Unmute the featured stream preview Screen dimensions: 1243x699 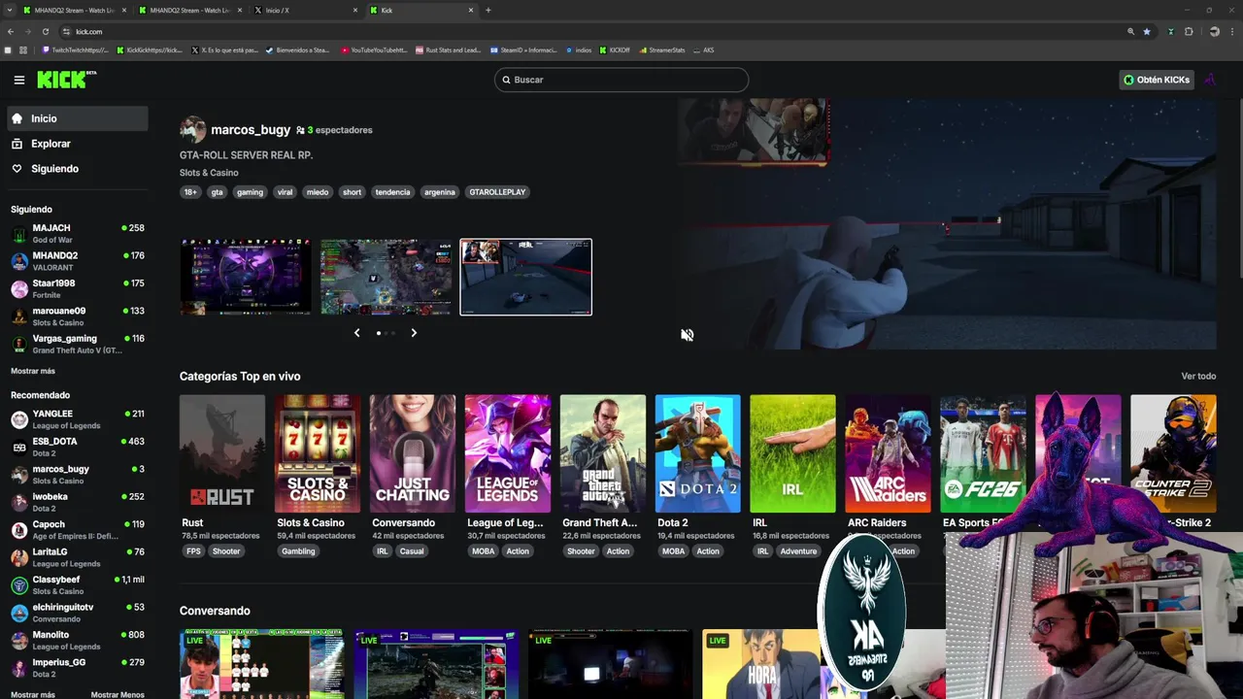pyautogui.click(x=687, y=335)
